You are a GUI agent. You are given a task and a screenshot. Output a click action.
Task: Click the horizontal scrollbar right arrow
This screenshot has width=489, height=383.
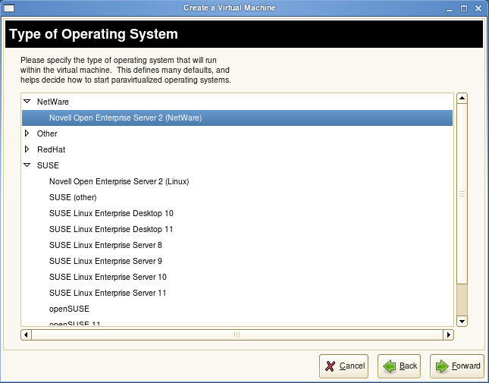click(449, 334)
